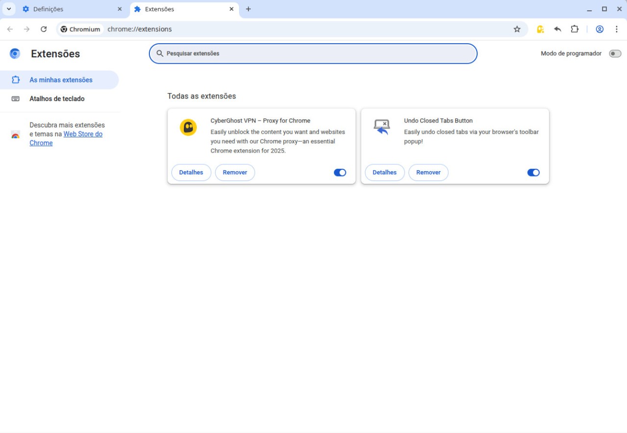627x433 pixels.
Task: Bookmark this page with the star icon
Action: [x=517, y=29]
